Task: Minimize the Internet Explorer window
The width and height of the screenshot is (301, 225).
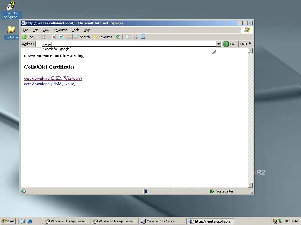Action: coord(240,23)
